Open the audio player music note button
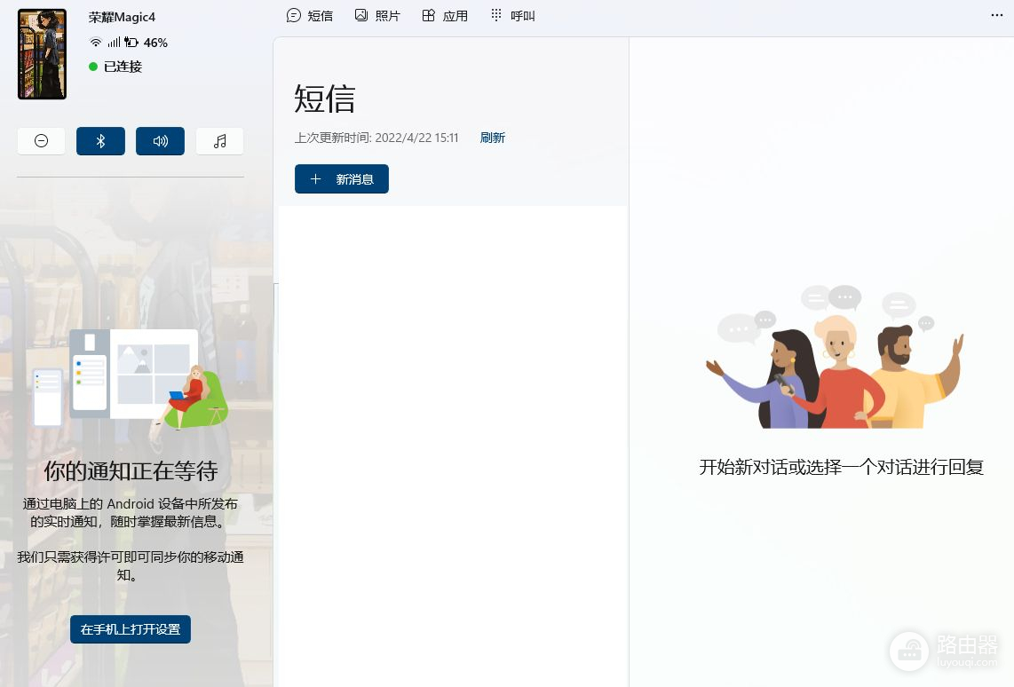The width and height of the screenshot is (1014, 687). pyautogui.click(x=219, y=141)
